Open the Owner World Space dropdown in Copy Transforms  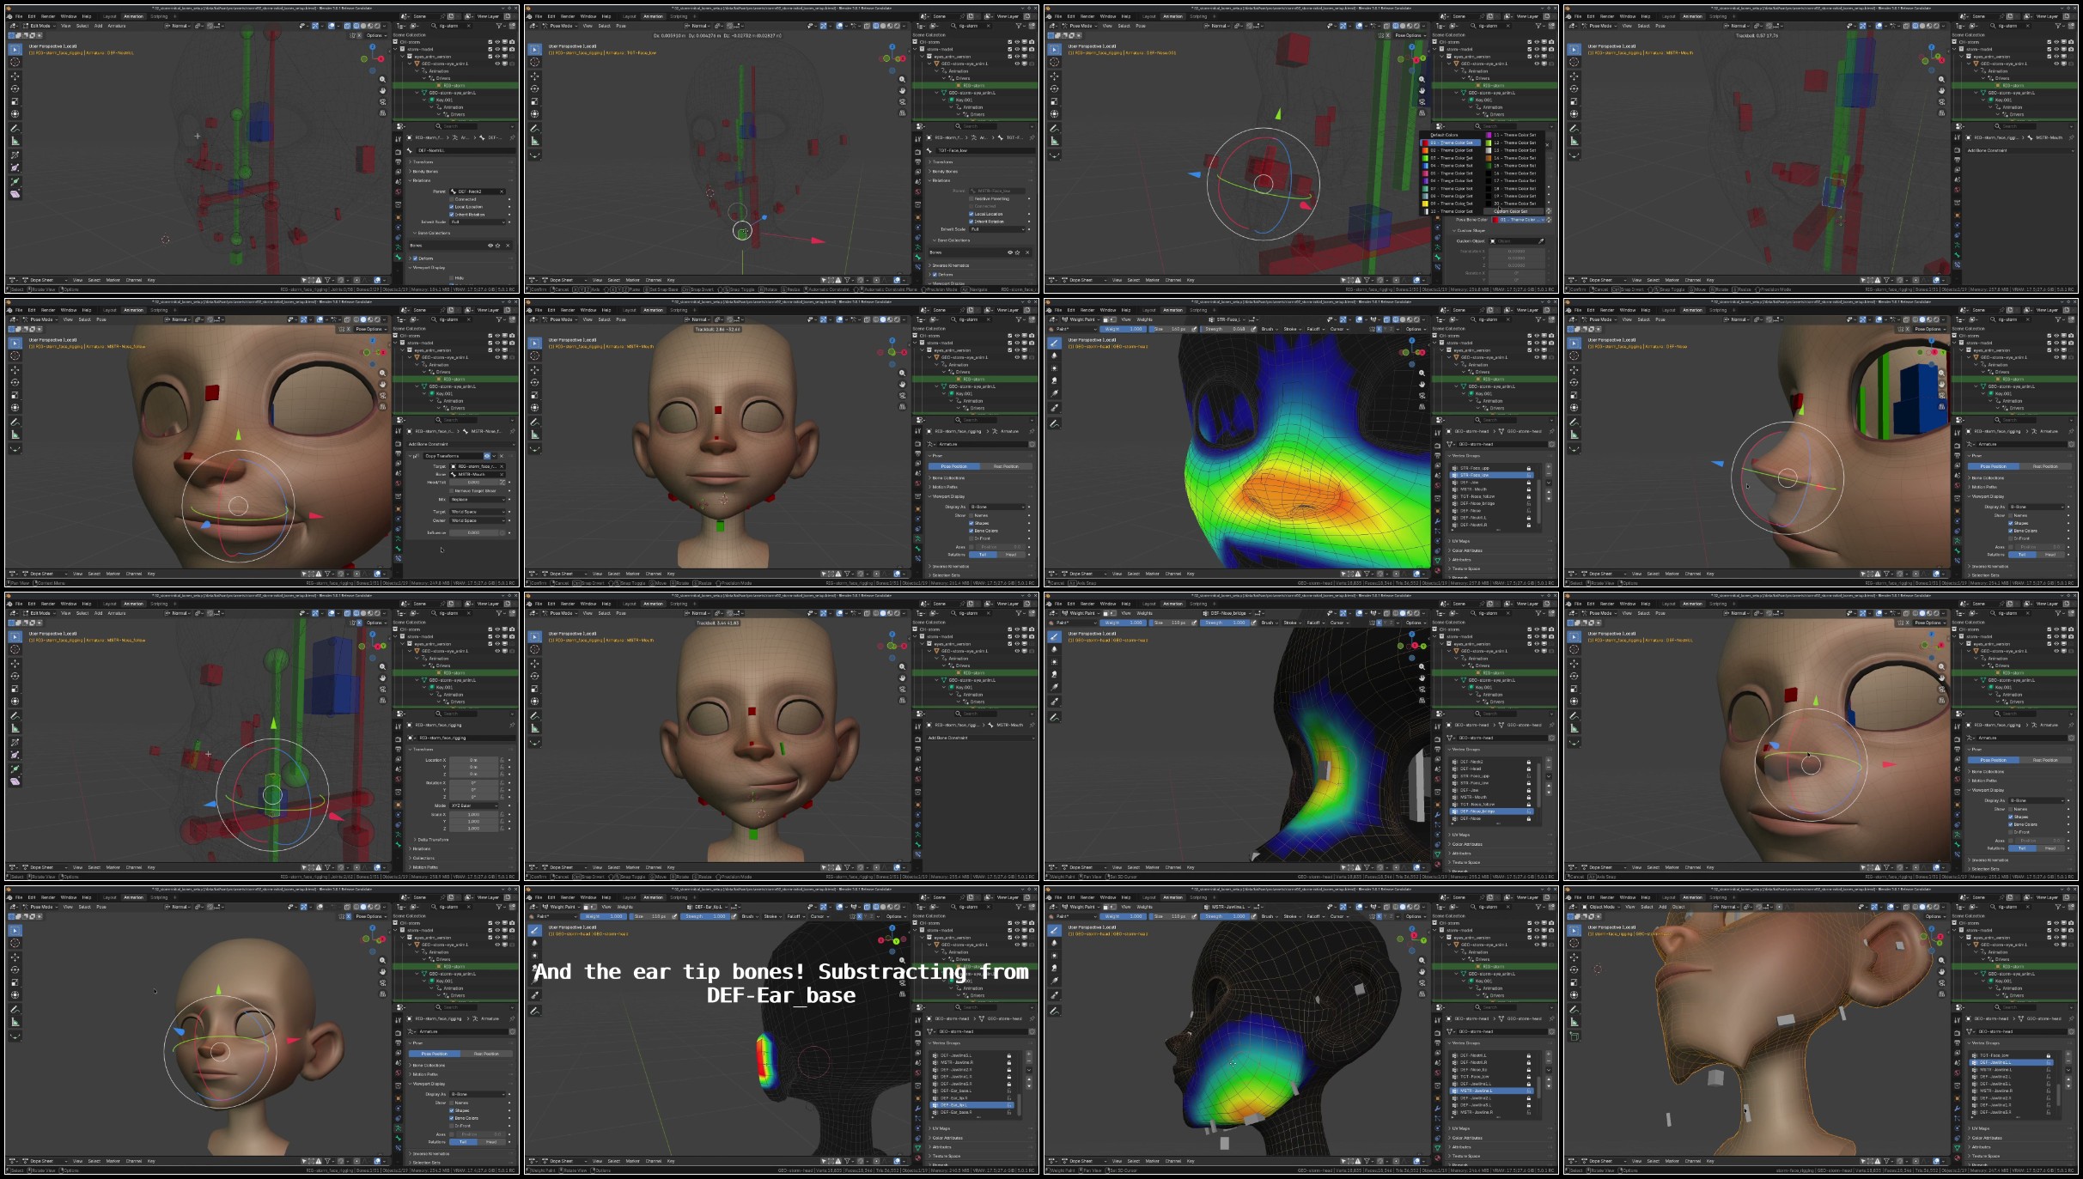478,520
